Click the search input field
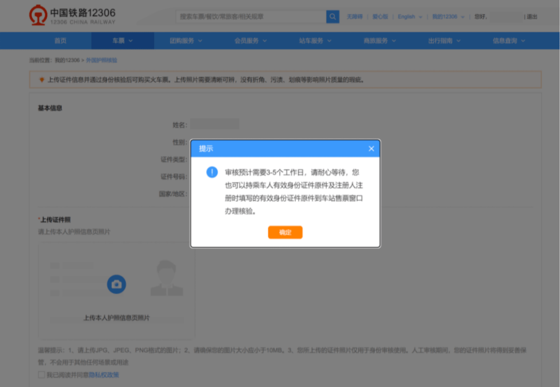 pyautogui.click(x=251, y=17)
